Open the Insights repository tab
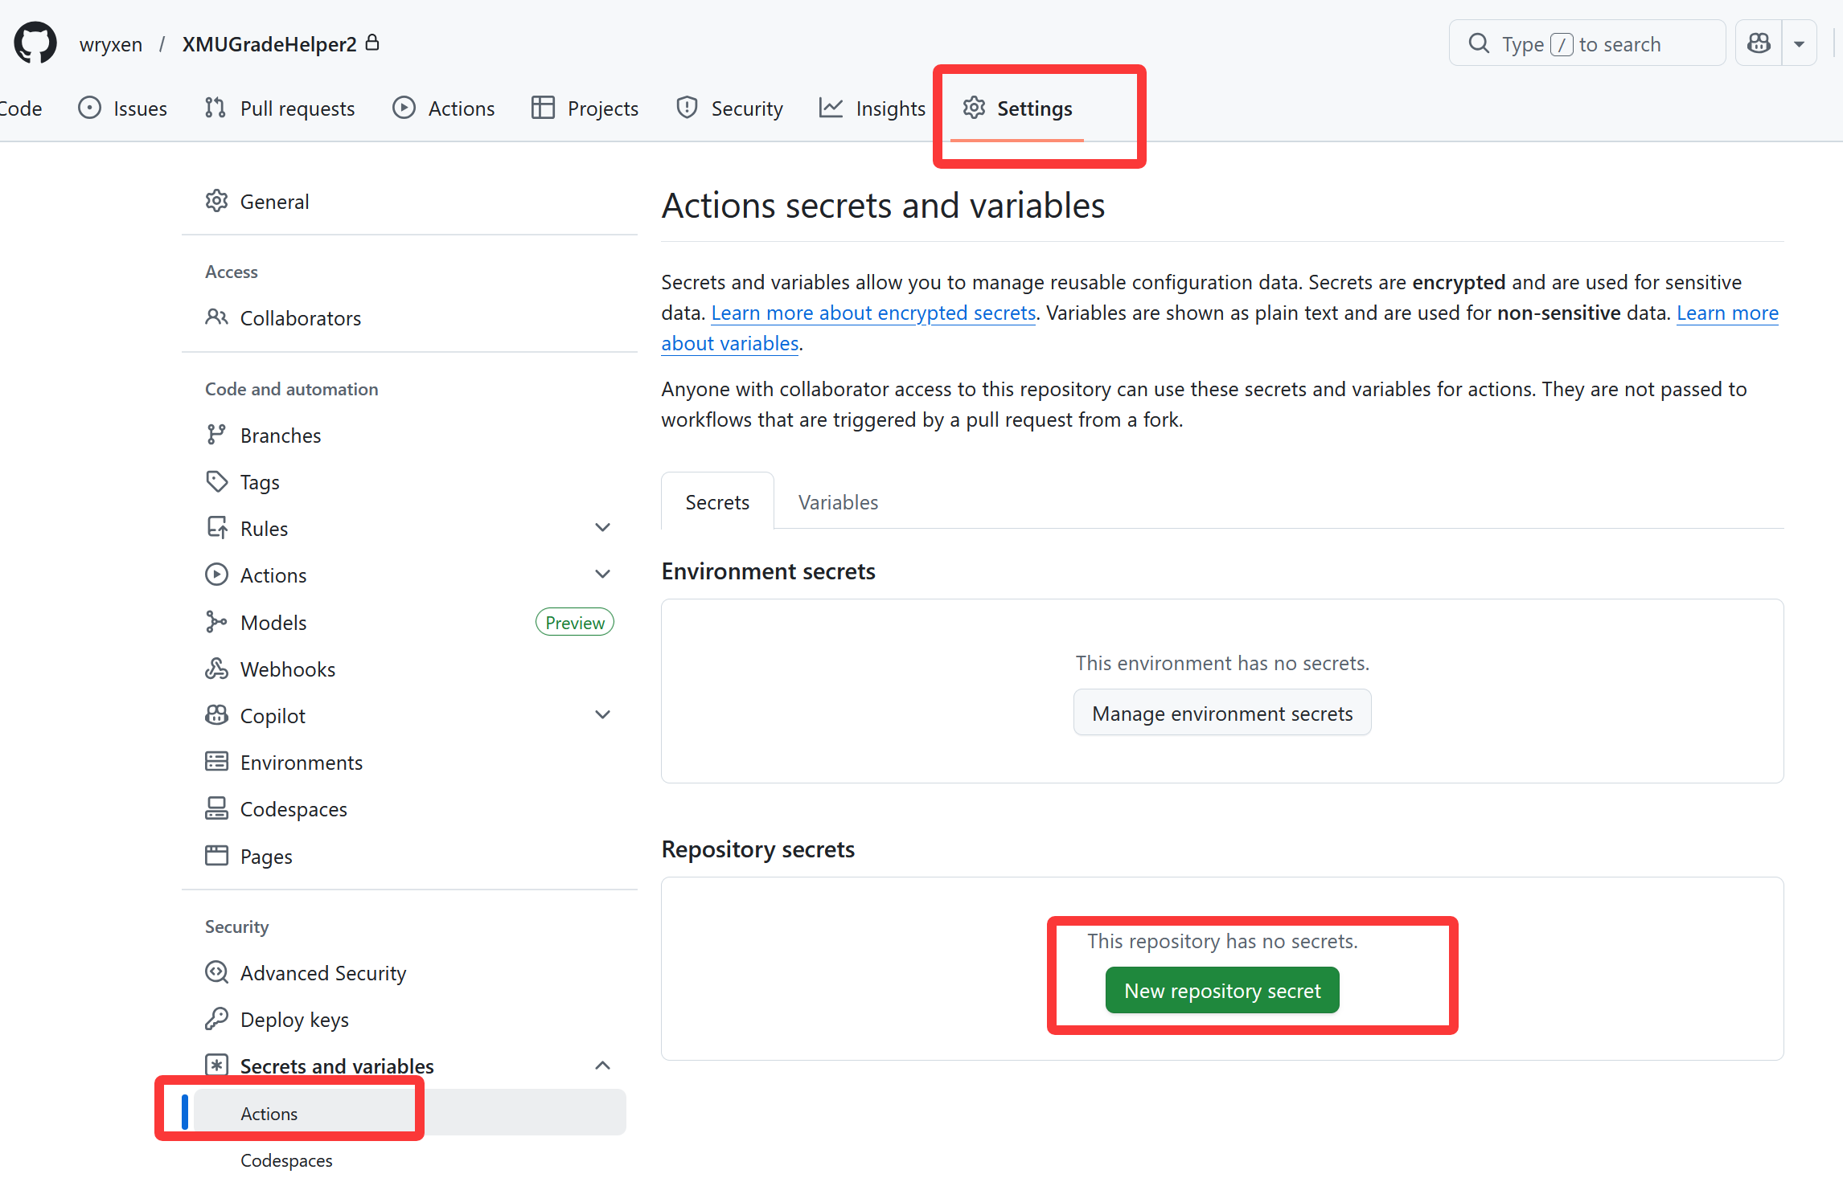The image size is (1843, 1178). point(872,108)
